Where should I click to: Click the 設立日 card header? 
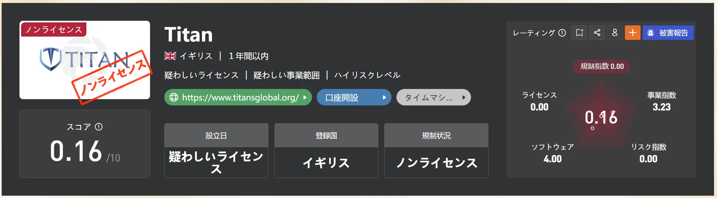216,135
